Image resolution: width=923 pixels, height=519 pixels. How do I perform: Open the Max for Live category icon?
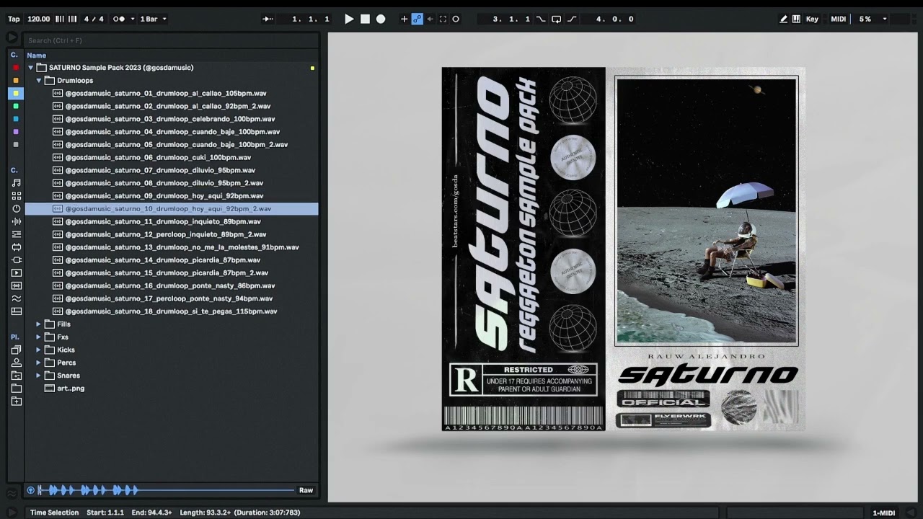[x=16, y=247]
